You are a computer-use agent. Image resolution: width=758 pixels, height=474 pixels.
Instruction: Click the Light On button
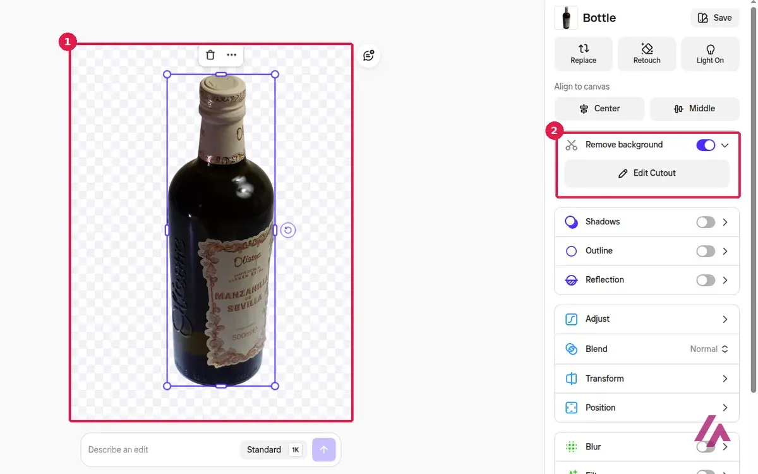click(710, 54)
